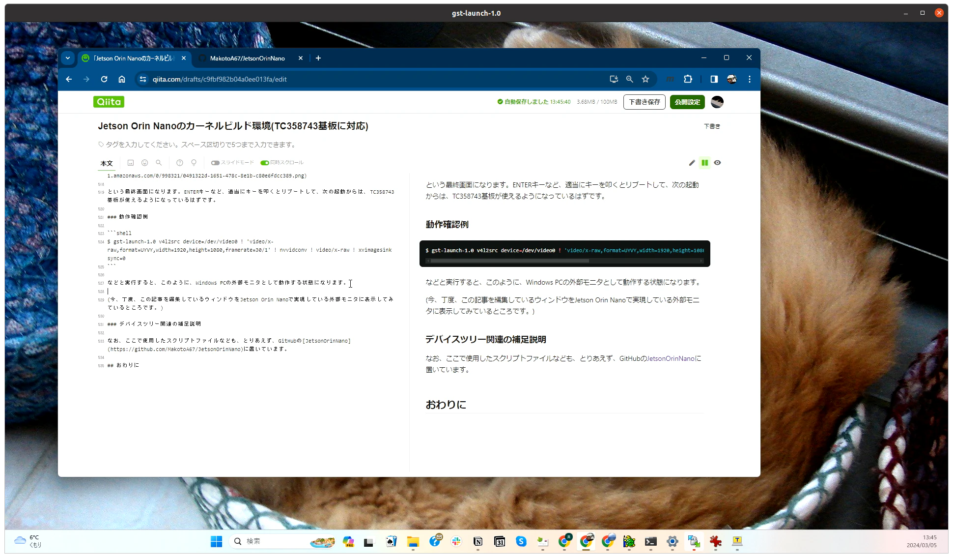The height and width of the screenshot is (558, 953).
Task: Open the taskbar clock showing 13:45
Action: click(x=922, y=541)
